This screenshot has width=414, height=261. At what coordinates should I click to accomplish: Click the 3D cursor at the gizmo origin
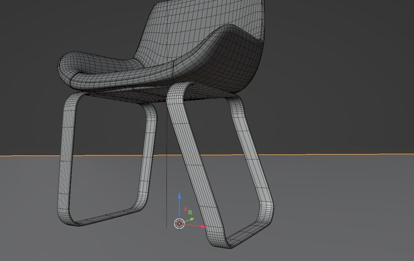coord(179,224)
